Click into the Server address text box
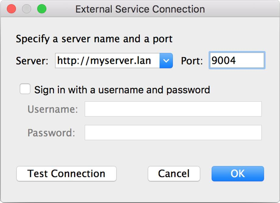The image size is (280, 203). click(107, 61)
